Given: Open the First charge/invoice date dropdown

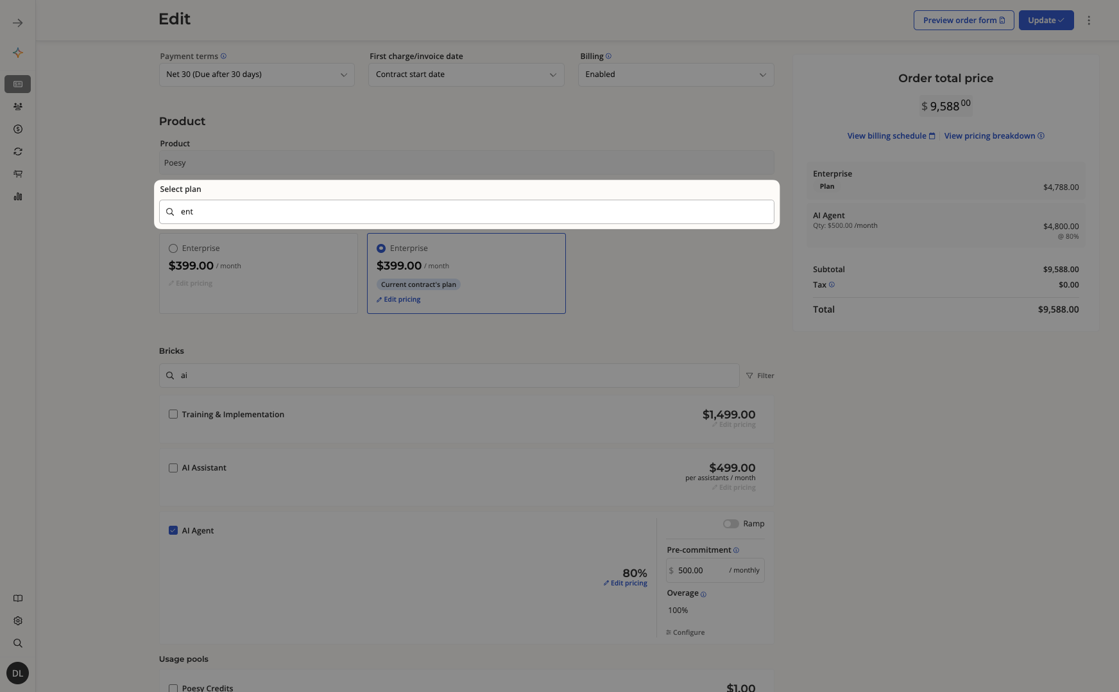Looking at the screenshot, I should point(466,74).
